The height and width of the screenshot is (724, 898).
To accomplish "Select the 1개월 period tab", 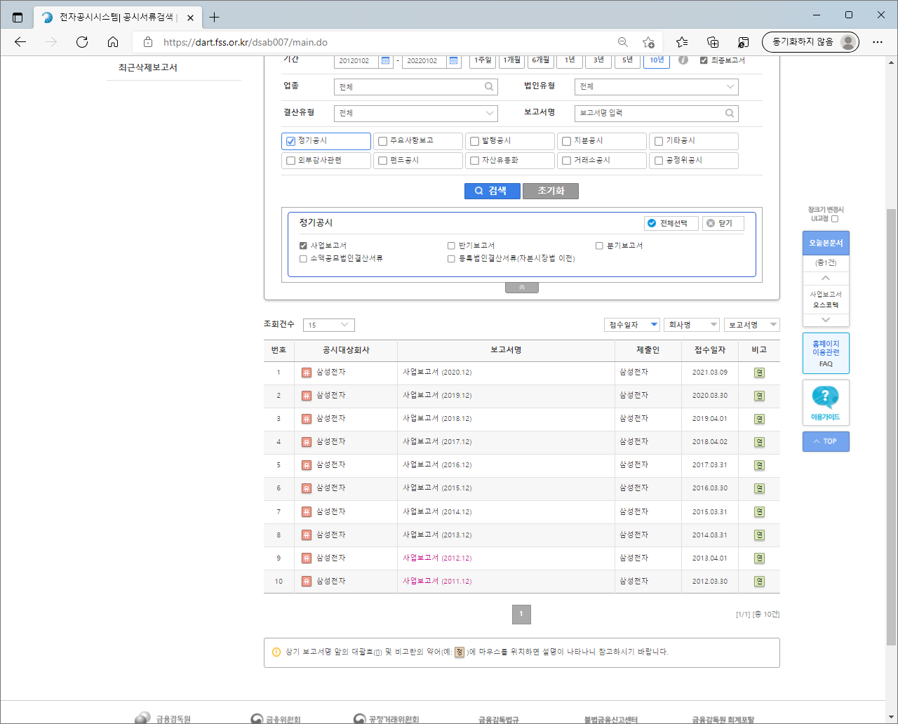I will tap(511, 60).
